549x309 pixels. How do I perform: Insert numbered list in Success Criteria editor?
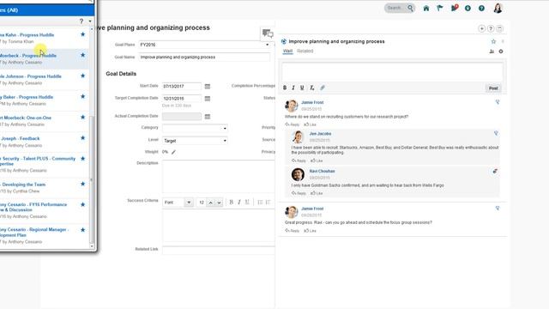tap(268, 203)
